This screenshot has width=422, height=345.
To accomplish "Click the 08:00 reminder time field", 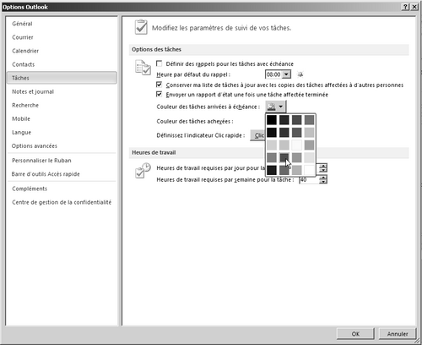I will tap(273, 74).
